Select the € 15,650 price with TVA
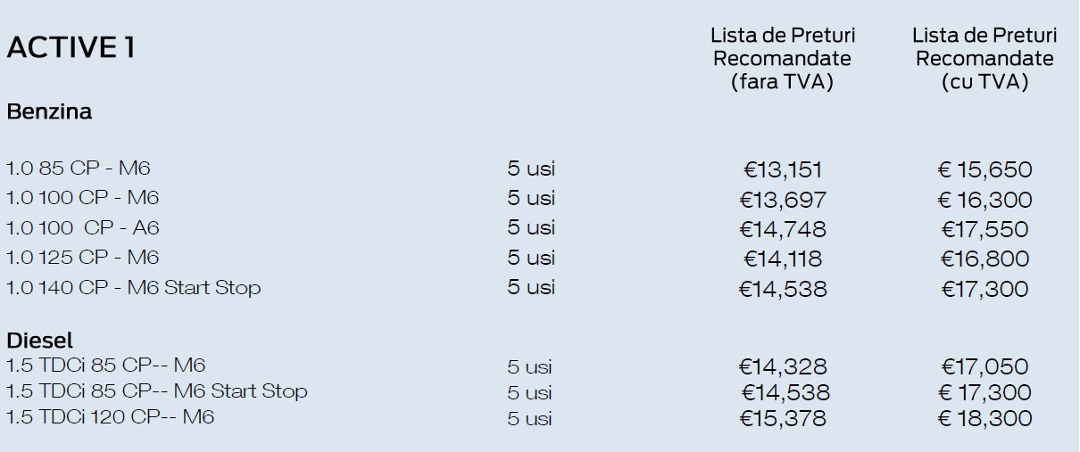1080x452 pixels. (984, 169)
